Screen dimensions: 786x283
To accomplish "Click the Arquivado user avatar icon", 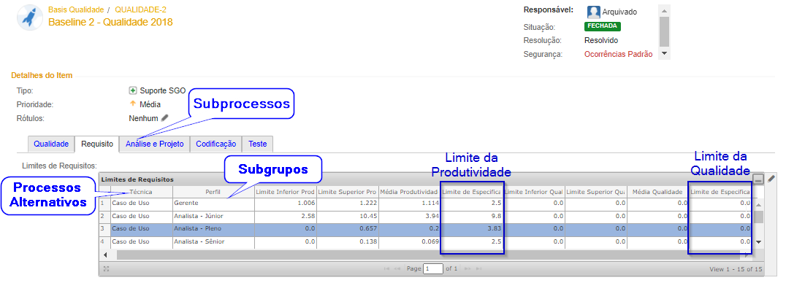I will [x=593, y=12].
